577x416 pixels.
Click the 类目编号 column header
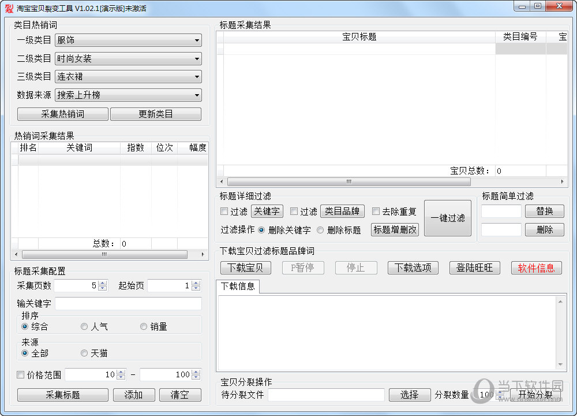pos(520,37)
